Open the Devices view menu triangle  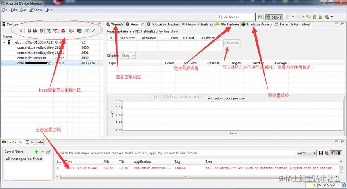pyautogui.click(x=101, y=30)
